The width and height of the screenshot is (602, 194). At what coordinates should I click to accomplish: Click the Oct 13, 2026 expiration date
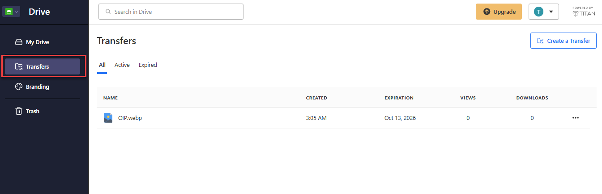coord(401,118)
